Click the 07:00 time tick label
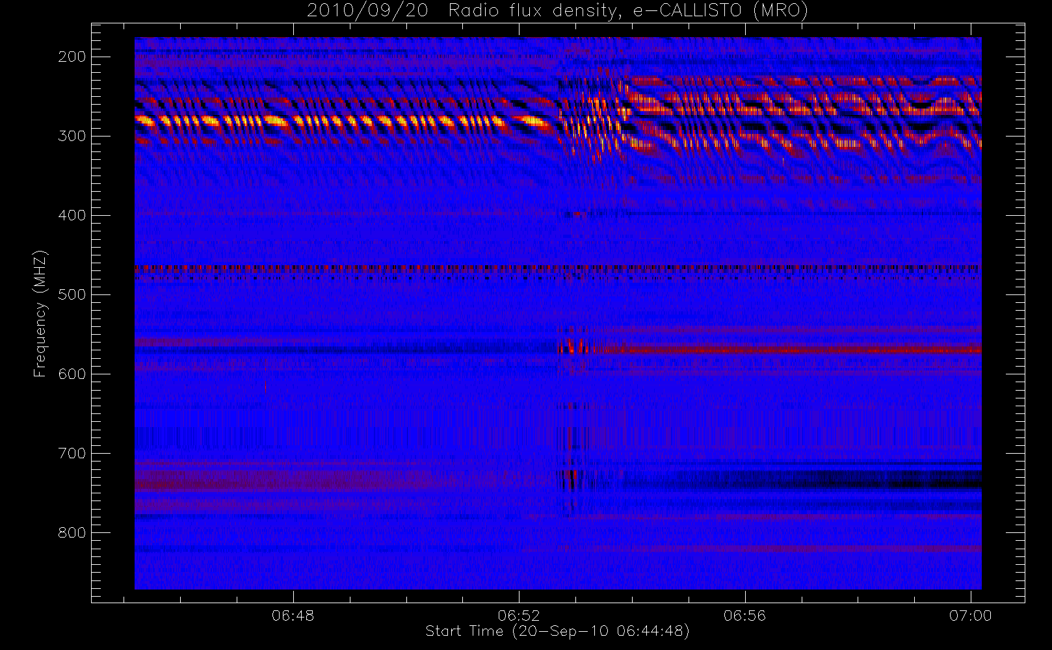 971,615
